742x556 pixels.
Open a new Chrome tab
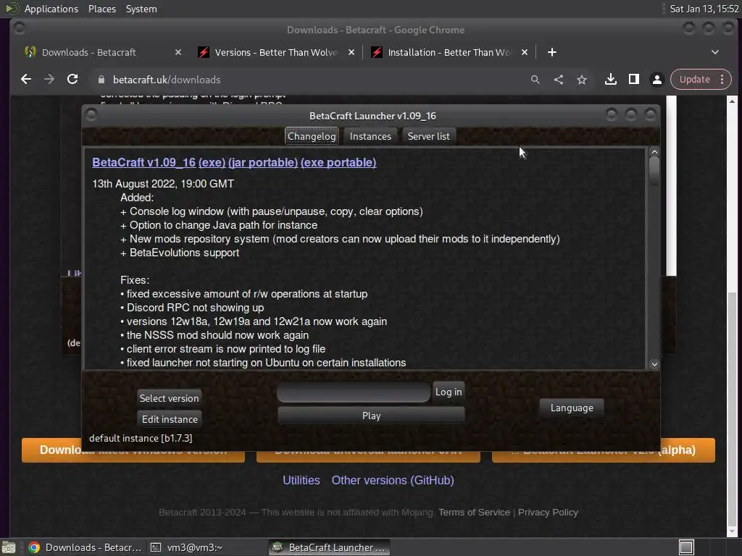point(551,52)
